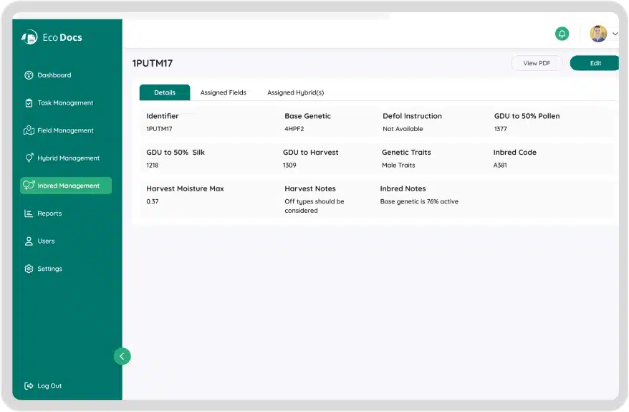Click the Task Management clipboard icon
629x412 pixels.
point(29,103)
